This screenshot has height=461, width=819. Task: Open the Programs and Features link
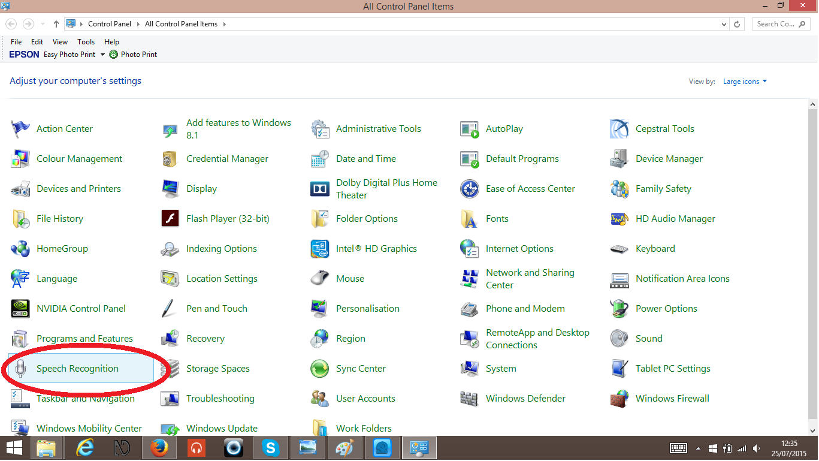click(84, 339)
